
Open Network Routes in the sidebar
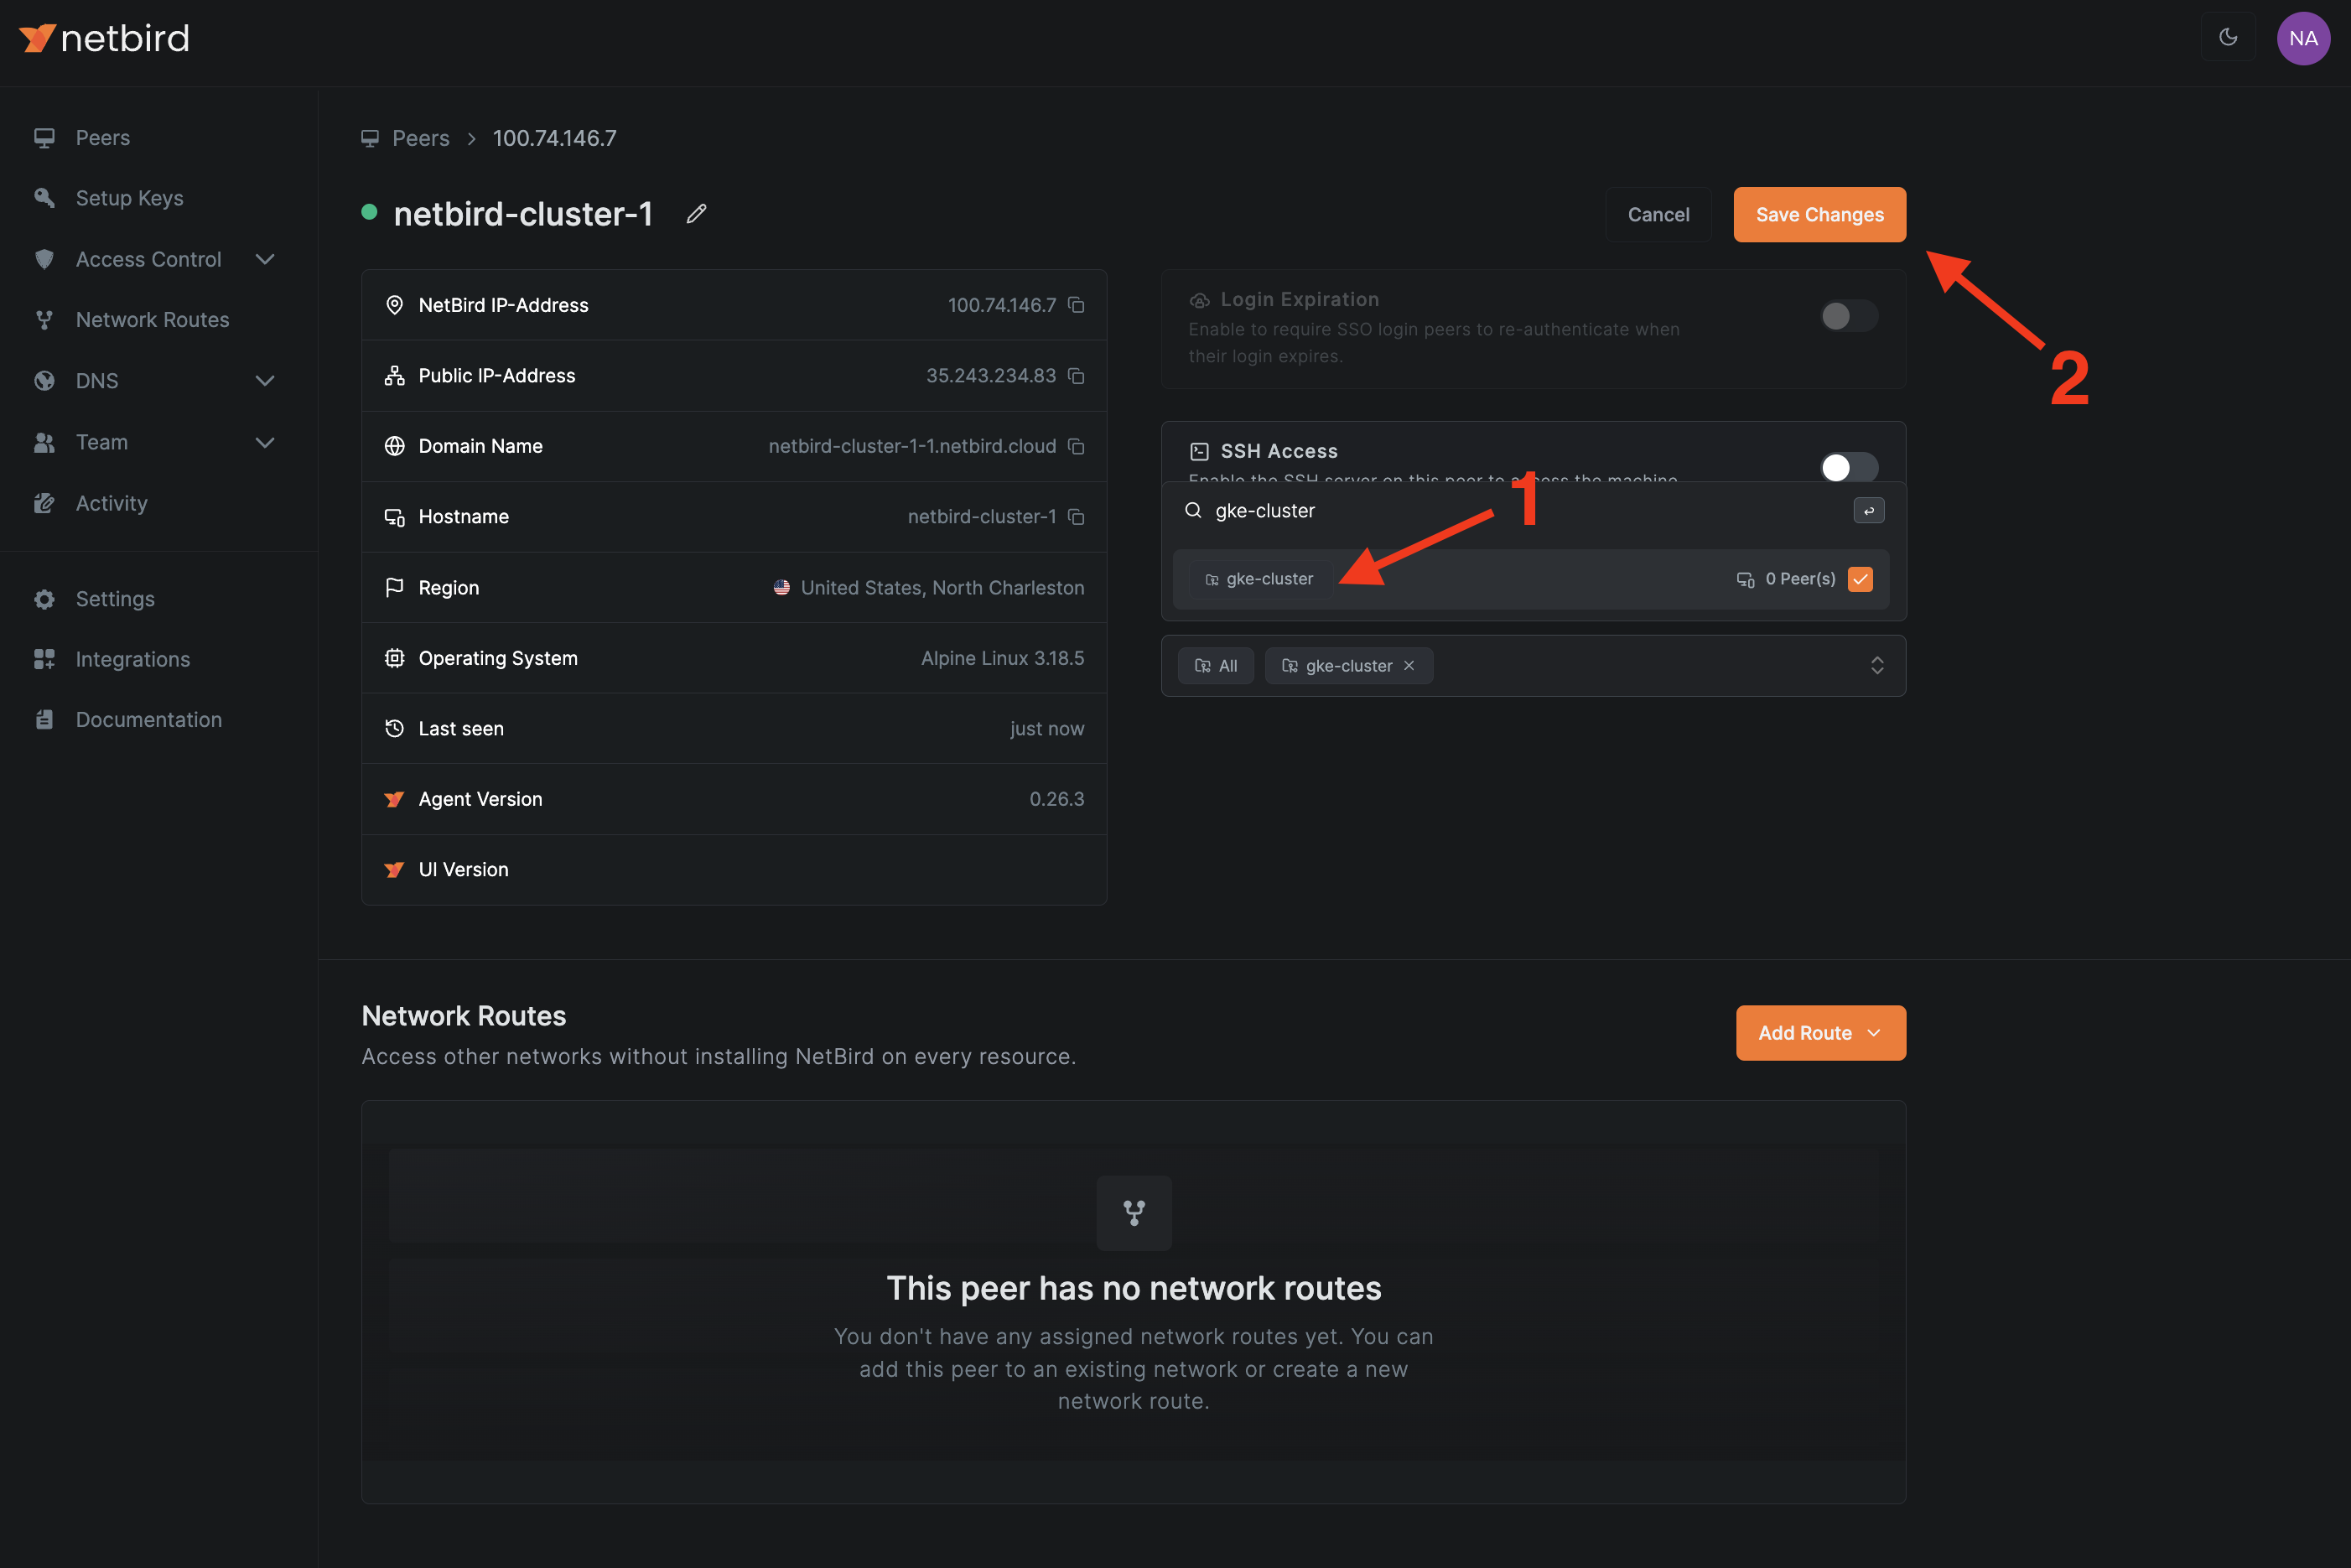coord(152,319)
